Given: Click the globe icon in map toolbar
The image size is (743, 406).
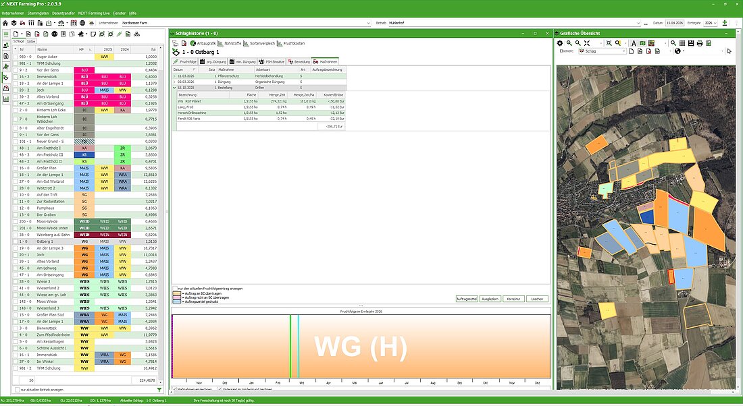Looking at the screenshot, I should coord(677,51).
